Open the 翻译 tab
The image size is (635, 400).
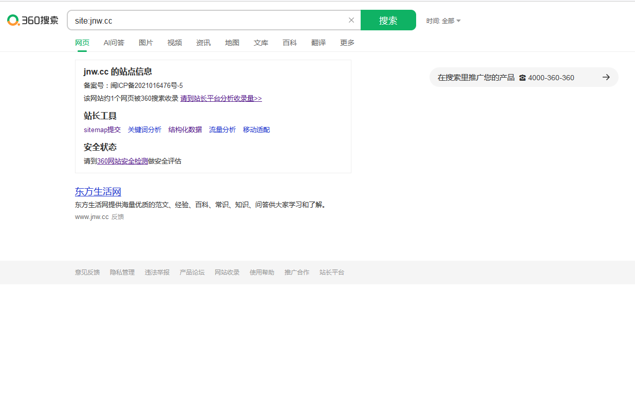(319, 43)
